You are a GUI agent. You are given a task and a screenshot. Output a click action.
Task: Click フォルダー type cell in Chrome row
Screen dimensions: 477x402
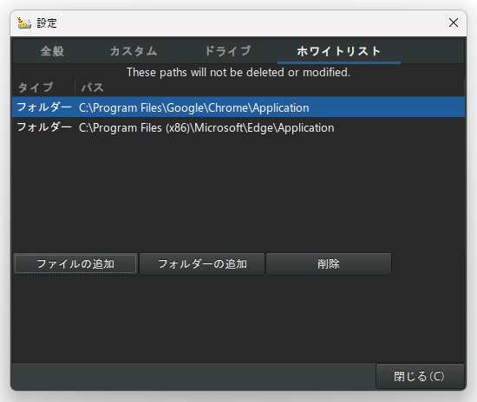44,107
